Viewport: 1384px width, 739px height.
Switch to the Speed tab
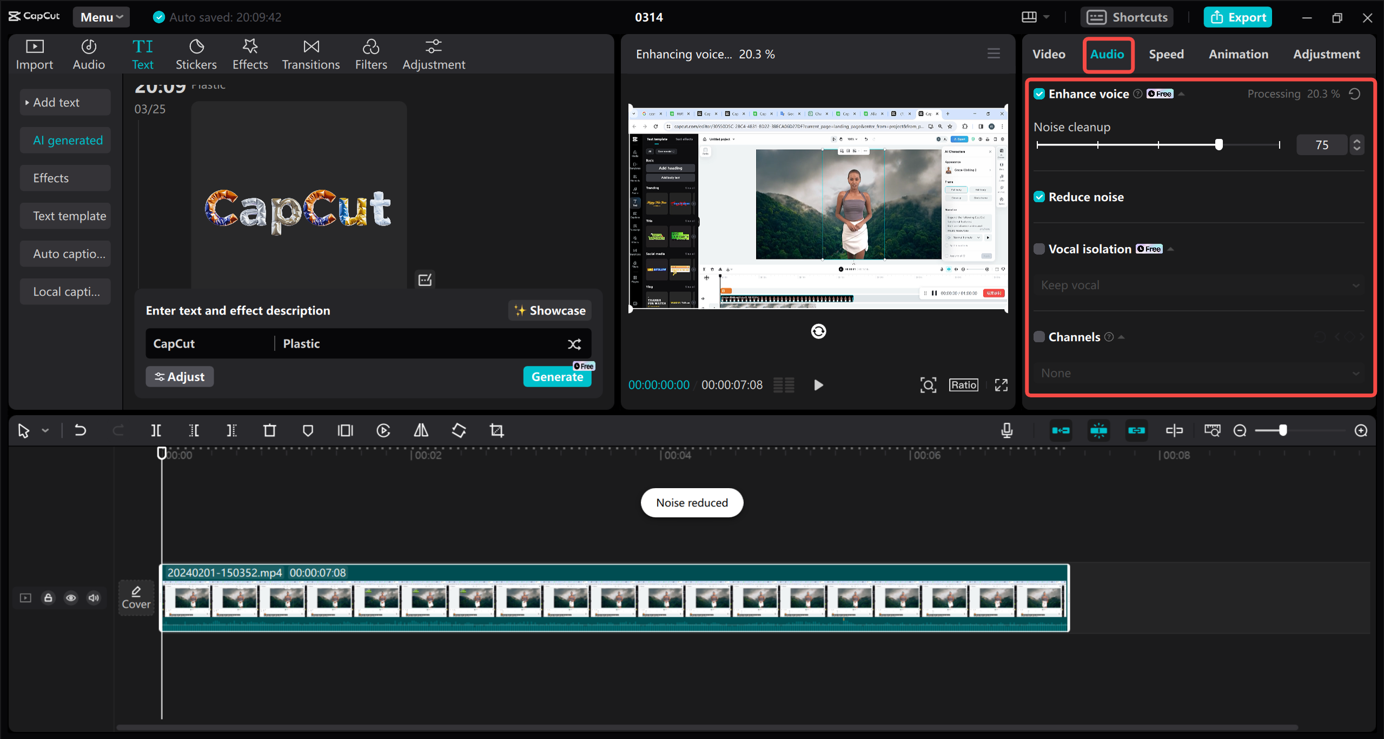pyautogui.click(x=1166, y=54)
